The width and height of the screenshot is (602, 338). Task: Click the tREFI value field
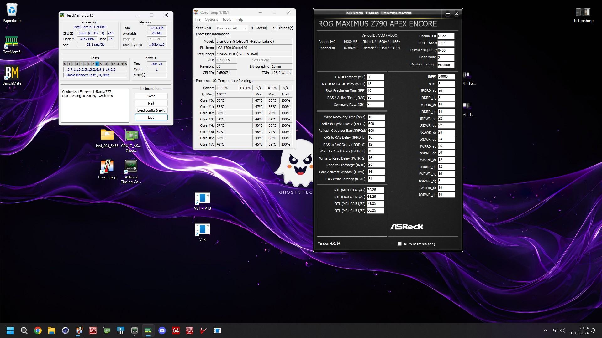pos(446,77)
